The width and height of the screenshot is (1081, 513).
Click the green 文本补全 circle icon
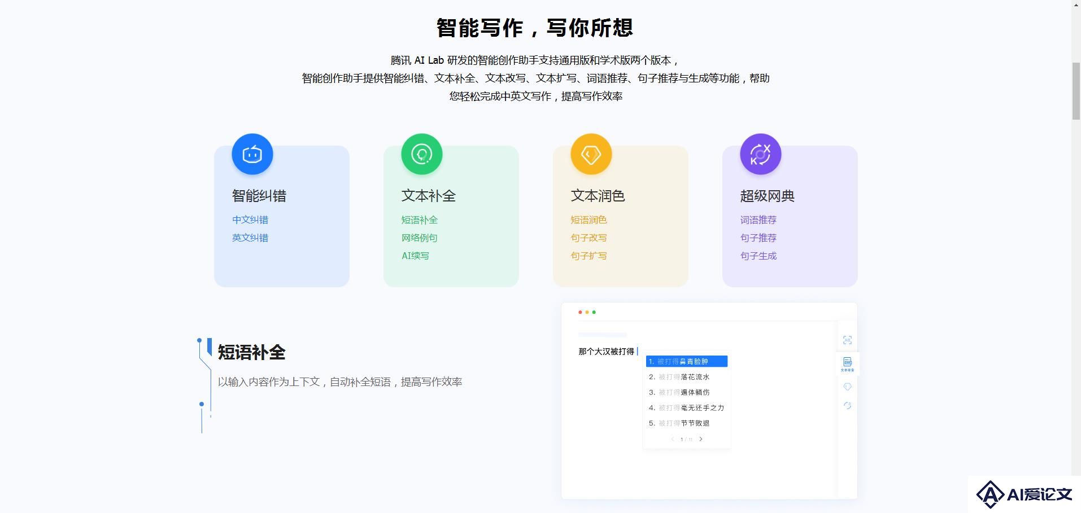click(x=422, y=154)
